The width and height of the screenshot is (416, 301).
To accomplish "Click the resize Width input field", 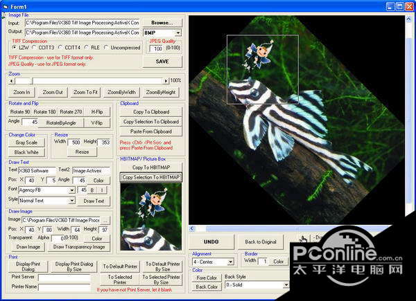I will (76, 142).
